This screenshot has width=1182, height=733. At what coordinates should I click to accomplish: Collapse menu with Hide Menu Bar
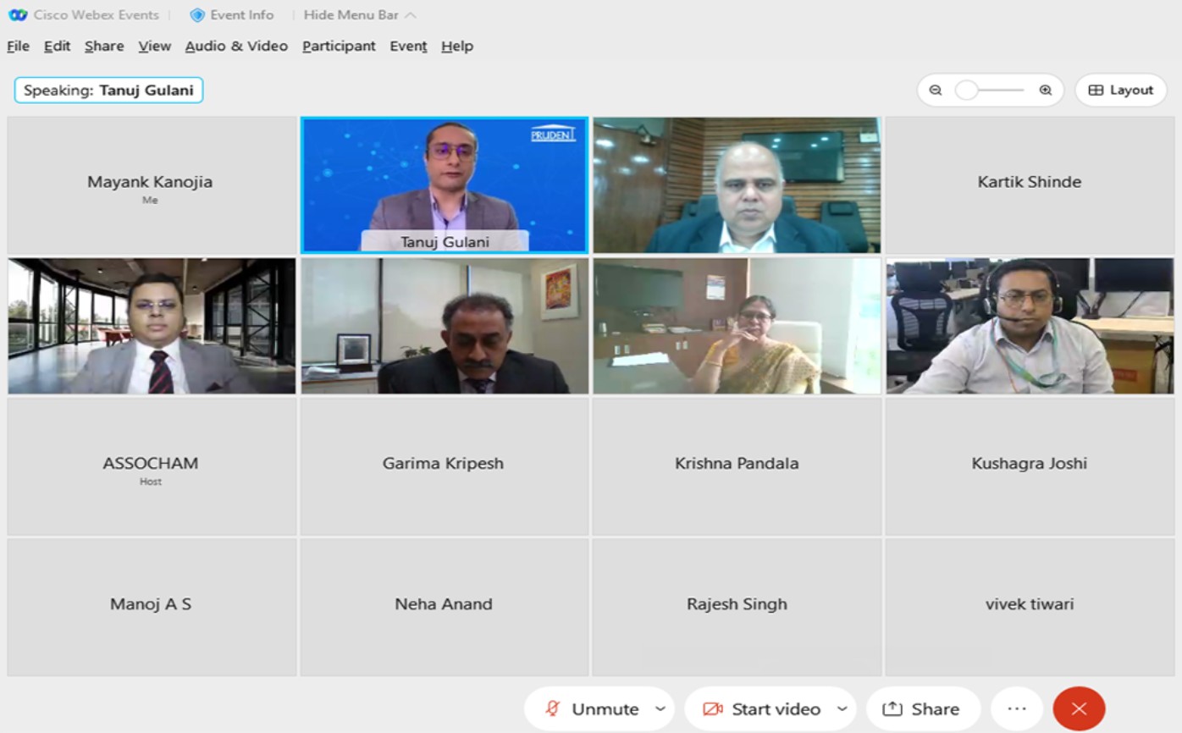359,15
